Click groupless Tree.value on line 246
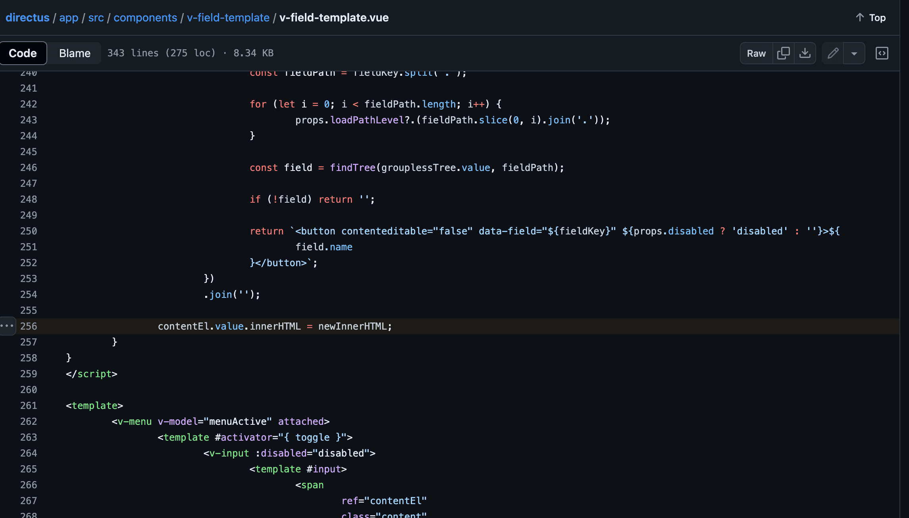 pos(435,167)
